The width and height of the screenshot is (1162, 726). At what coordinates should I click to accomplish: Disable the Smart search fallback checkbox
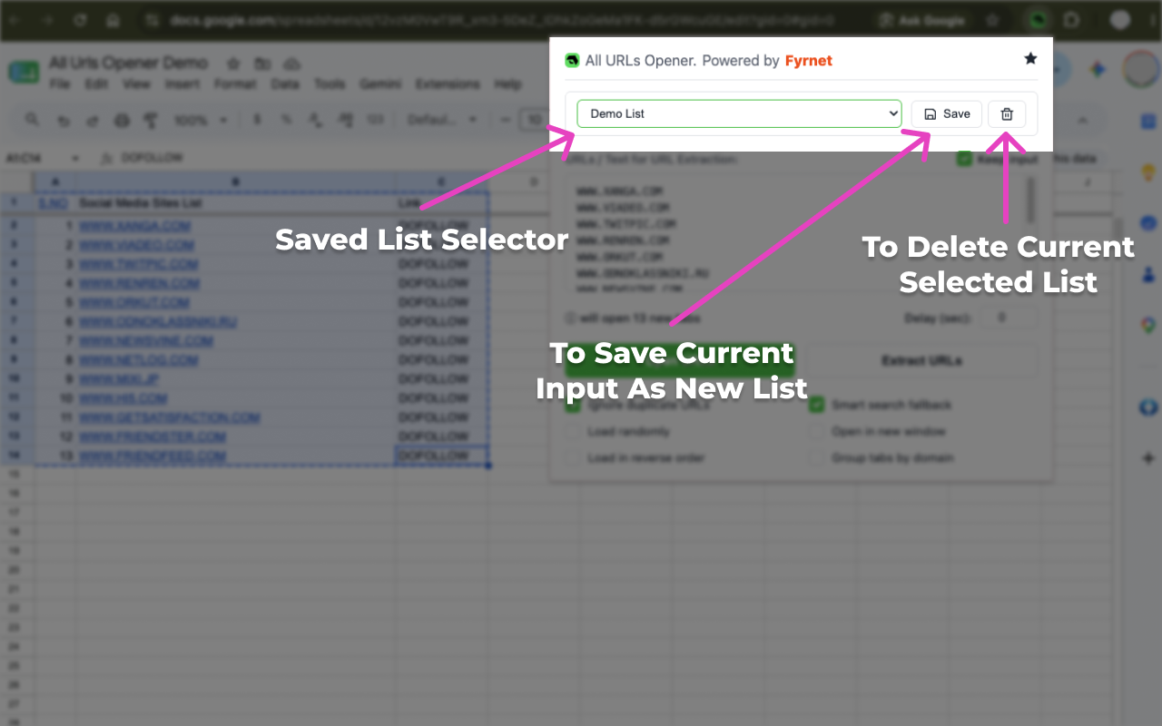[816, 405]
